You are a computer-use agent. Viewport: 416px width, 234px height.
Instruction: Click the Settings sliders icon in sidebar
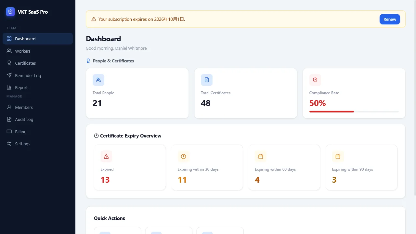(9, 144)
